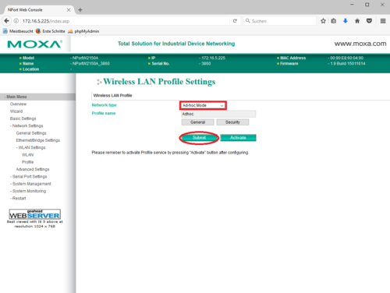Image resolution: width=390 pixels, height=293 pixels.
Task: Bookmark this page with the star icon
Action: [x=323, y=21]
